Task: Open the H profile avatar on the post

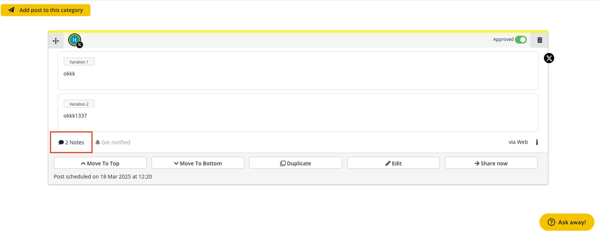Action: (75, 40)
